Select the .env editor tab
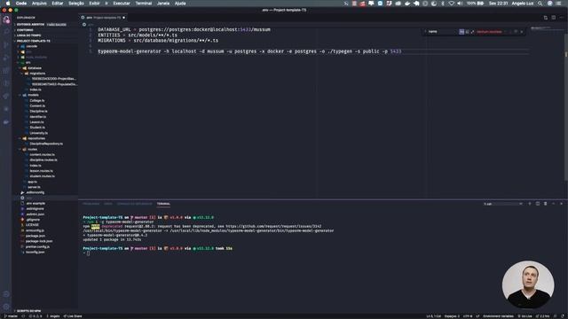 point(103,18)
